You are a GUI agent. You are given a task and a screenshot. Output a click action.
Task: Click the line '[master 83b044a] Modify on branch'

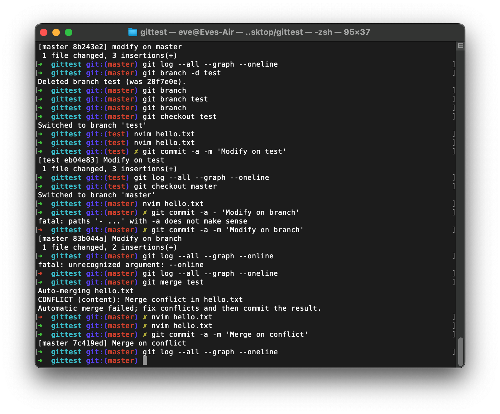[110, 239]
